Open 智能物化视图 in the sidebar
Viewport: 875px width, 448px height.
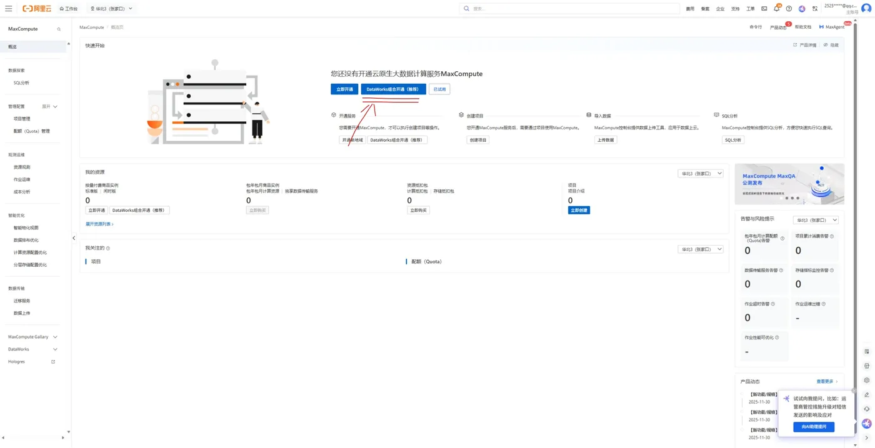[26, 228]
